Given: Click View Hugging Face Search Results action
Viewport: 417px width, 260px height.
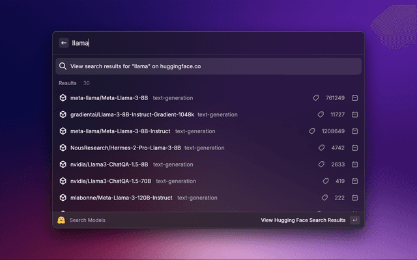Looking at the screenshot, I should (303, 220).
